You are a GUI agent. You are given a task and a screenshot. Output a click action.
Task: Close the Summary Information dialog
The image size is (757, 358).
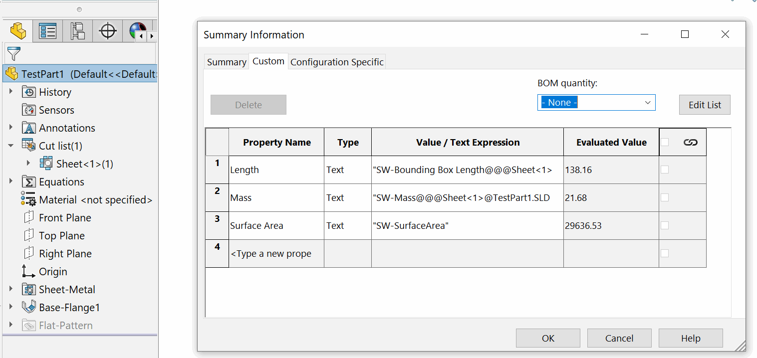pos(725,34)
